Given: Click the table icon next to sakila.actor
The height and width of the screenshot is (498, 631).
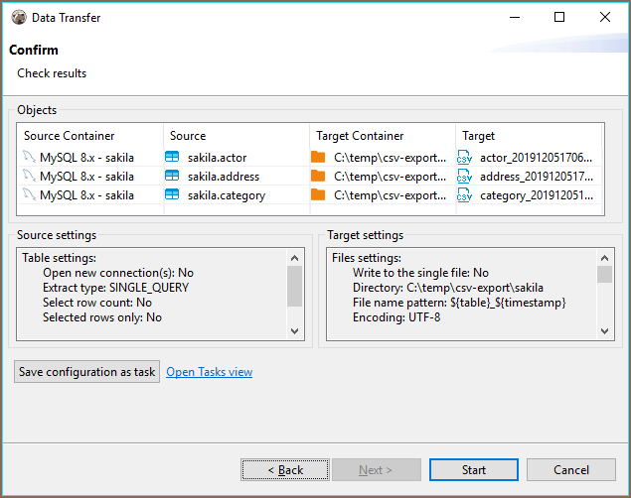Looking at the screenshot, I should [172, 157].
